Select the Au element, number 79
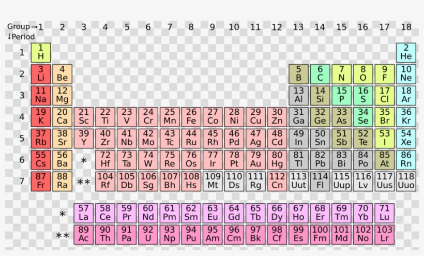Image resolution: width=424 pixels, height=256 pixels. tap(255, 160)
